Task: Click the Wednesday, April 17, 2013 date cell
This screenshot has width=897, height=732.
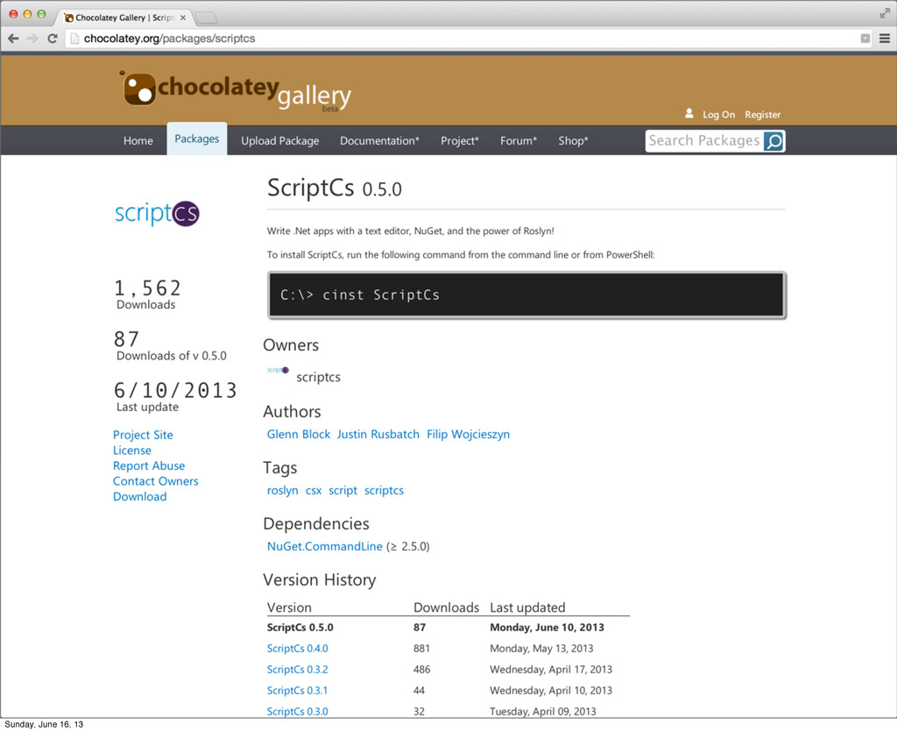Action: tap(551, 670)
